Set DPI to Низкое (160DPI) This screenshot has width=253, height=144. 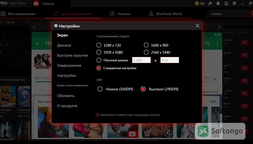tap(100, 89)
